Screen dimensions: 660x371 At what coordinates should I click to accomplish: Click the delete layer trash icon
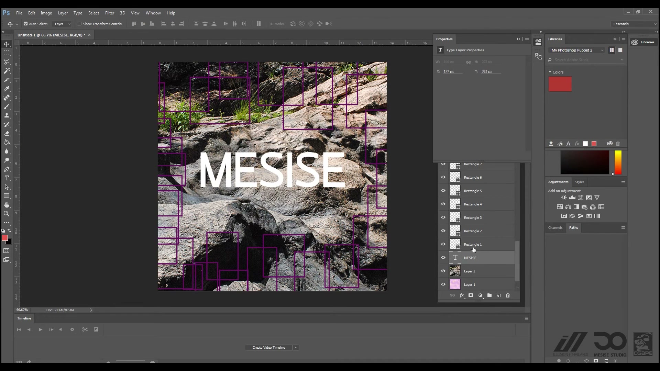click(x=508, y=295)
